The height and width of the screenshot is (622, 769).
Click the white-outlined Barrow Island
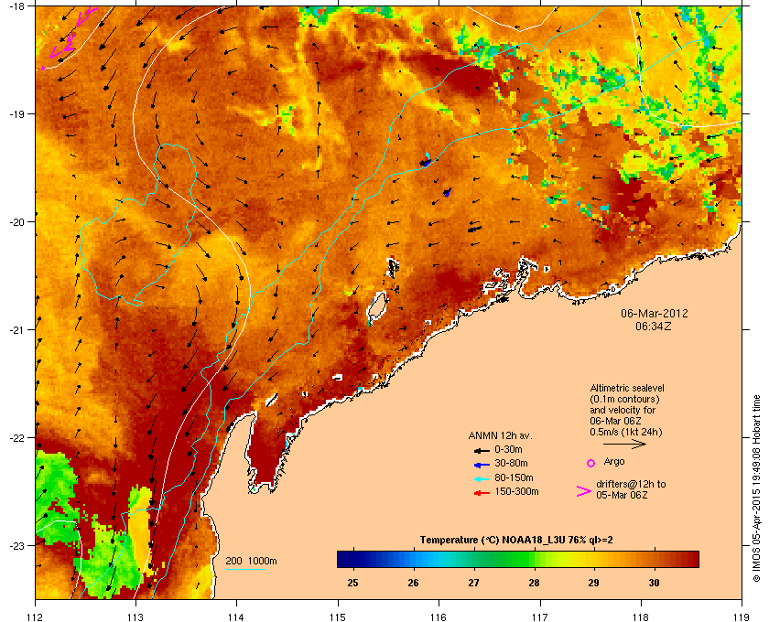coord(377,306)
